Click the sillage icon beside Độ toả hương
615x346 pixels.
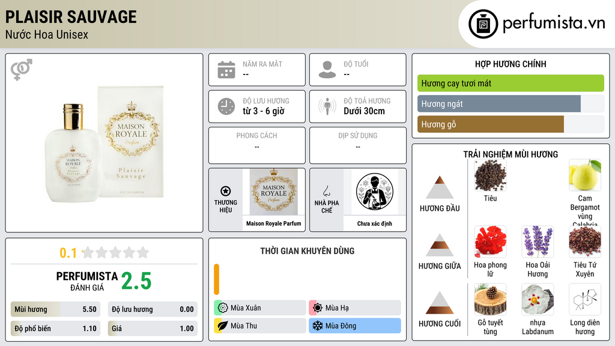(x=327, y=106)
